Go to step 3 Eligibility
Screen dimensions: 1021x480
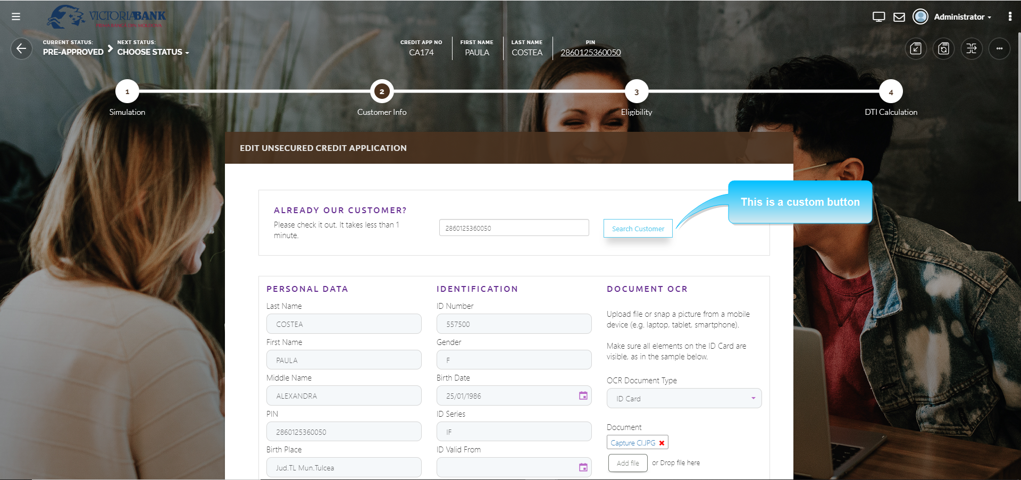pyautogui.click(x=636, y=92)
